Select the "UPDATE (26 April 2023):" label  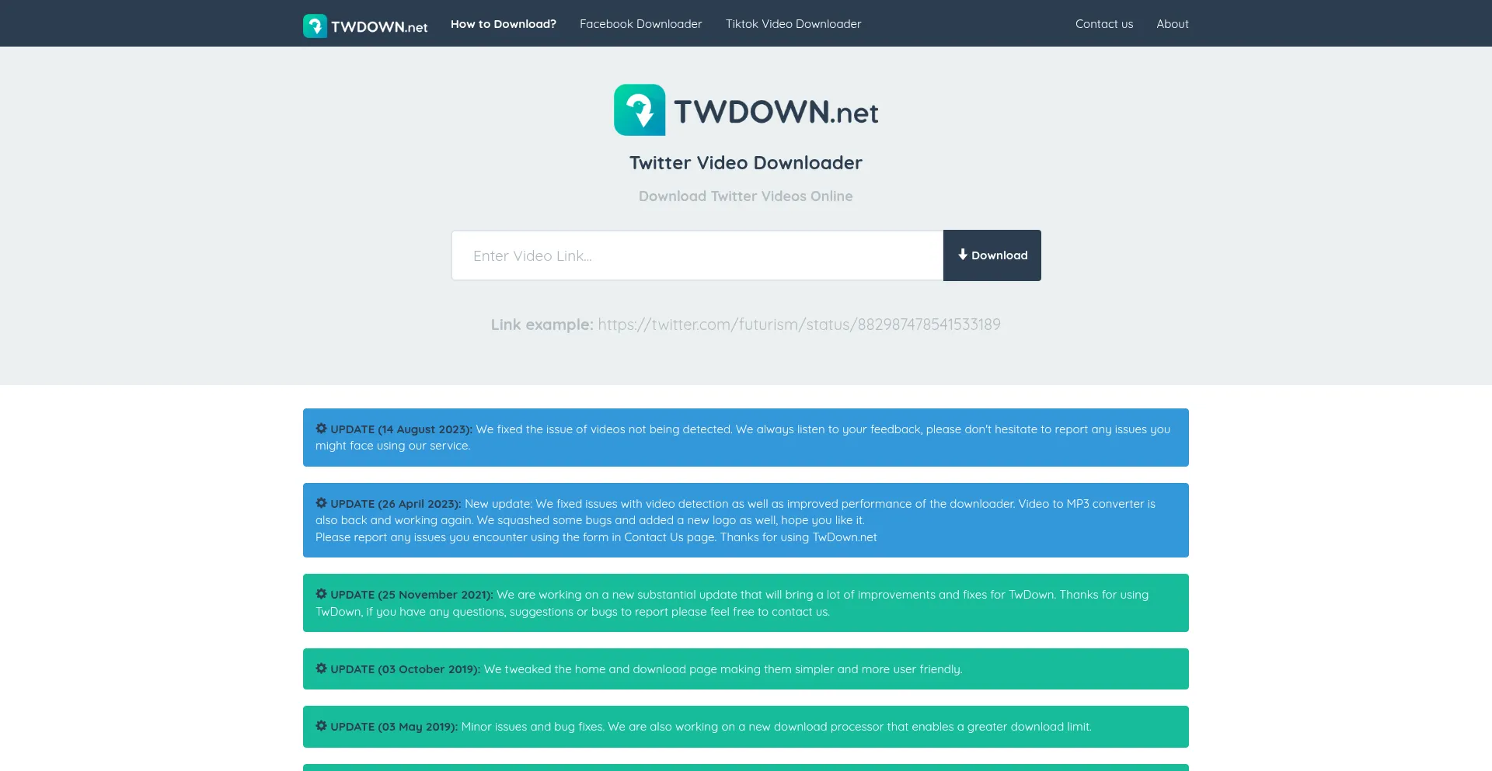(396, 504)
